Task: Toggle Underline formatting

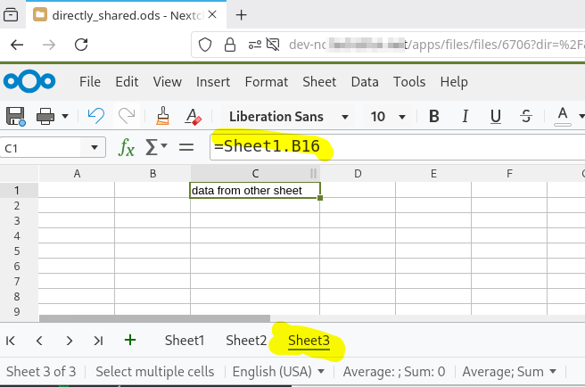Action: 496,116
